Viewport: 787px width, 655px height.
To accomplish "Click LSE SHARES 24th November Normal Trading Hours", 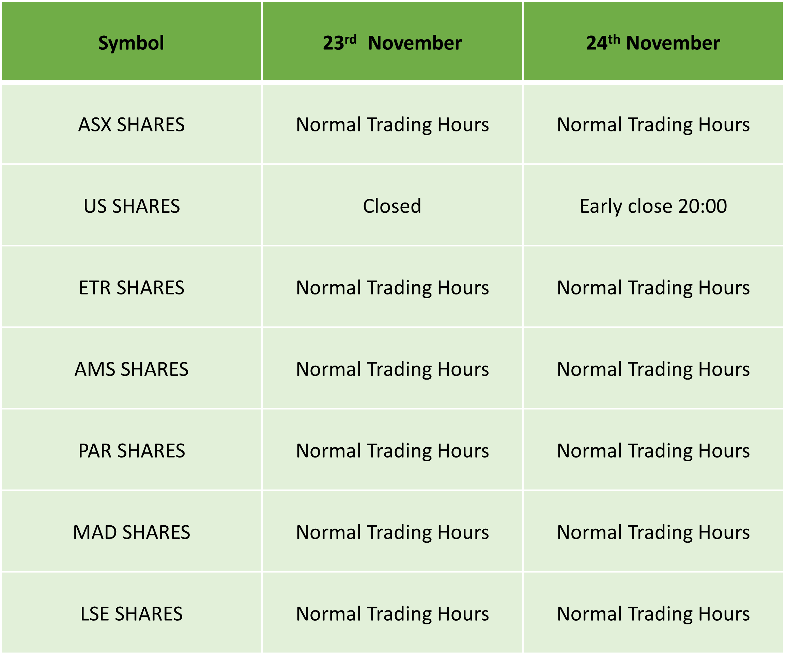I will click(653, 614).
